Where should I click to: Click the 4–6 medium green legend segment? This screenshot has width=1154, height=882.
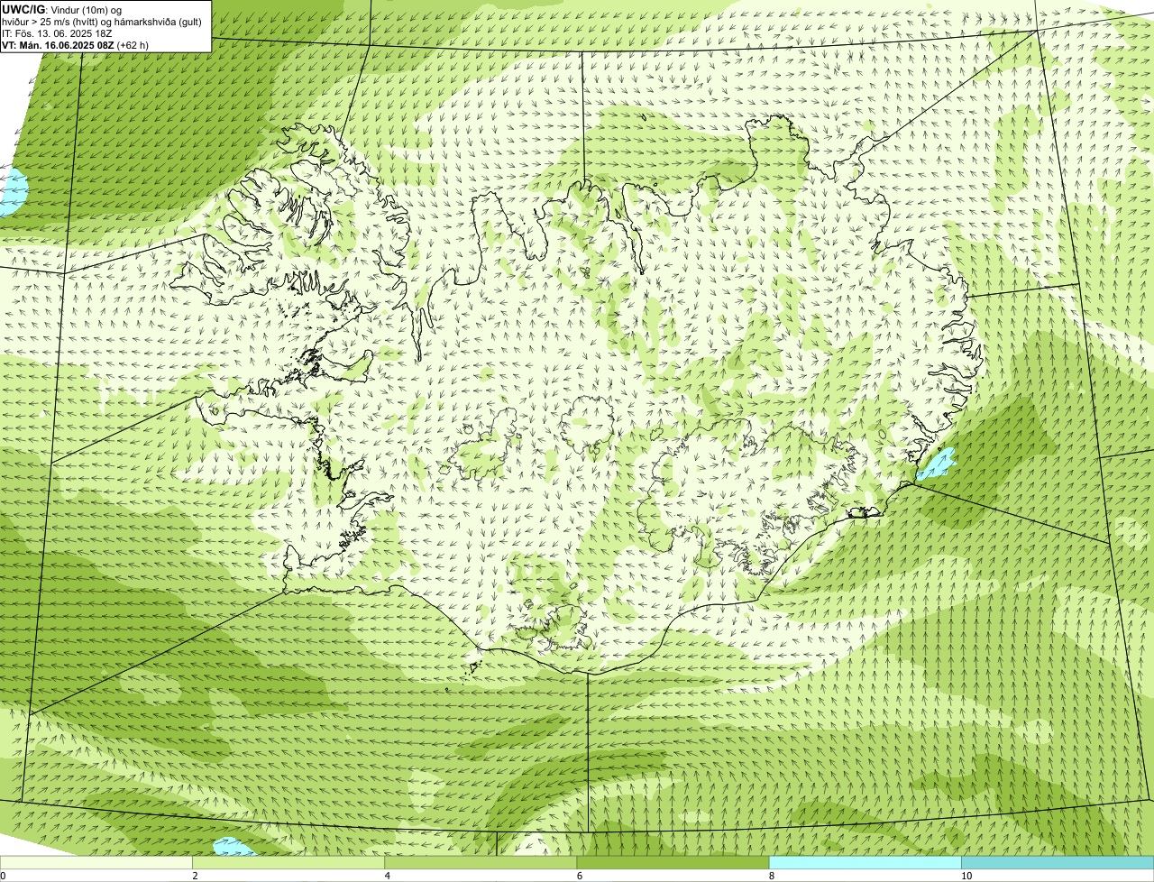481,863
